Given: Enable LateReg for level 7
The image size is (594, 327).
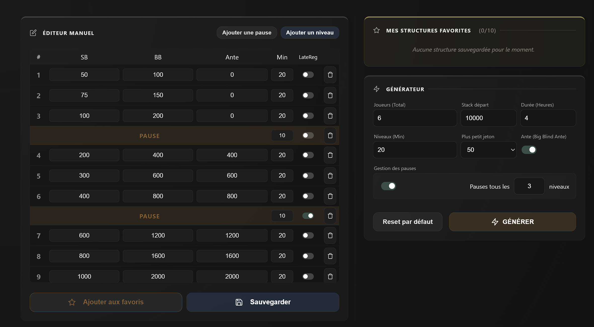Looking at the screenshot, I should pyautogui.click(x=308, y=235).
